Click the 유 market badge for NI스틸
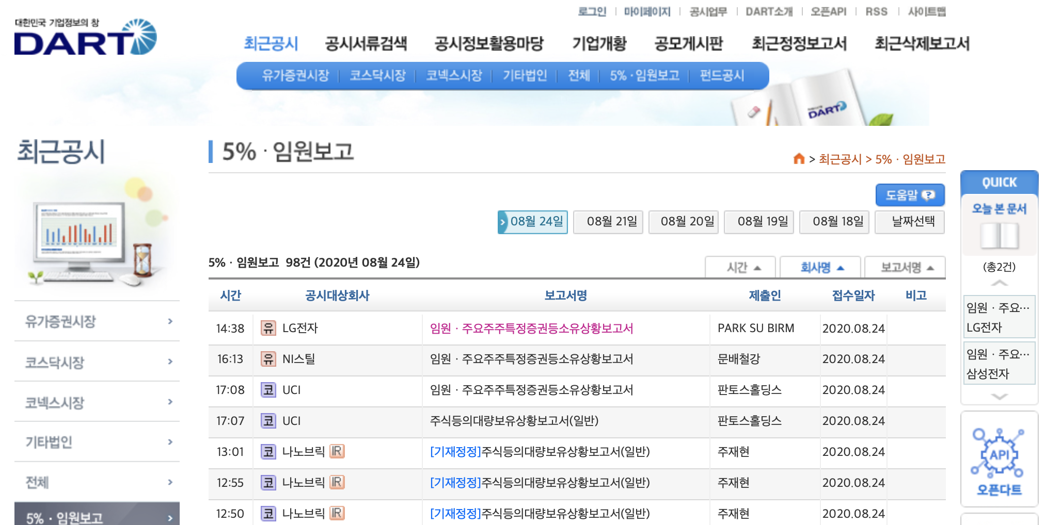 click(268, 359)
